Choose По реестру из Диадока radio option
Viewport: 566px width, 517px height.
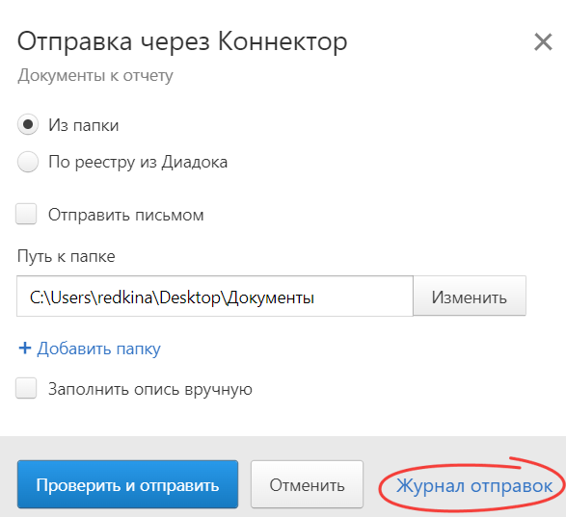point(28,162)
